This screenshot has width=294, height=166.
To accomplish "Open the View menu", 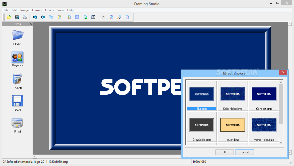I will pos(60,10).
